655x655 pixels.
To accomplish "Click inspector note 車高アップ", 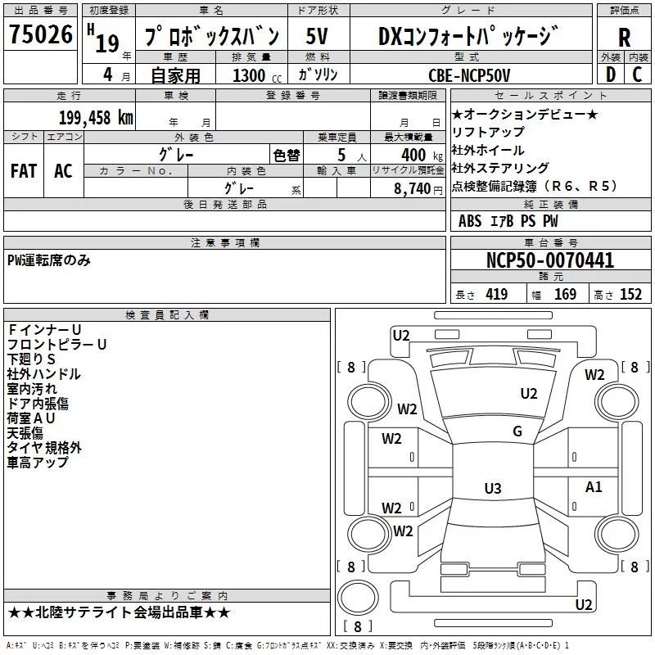I will point(38,463).
